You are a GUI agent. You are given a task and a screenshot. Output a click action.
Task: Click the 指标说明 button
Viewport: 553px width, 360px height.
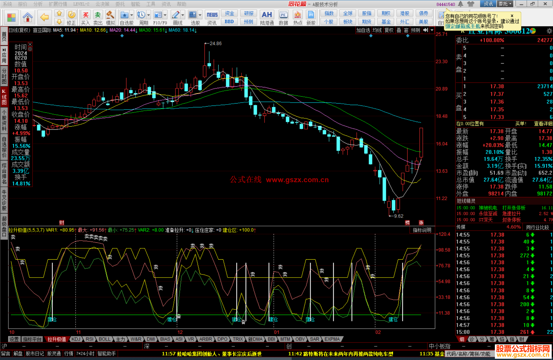[422, 230]
